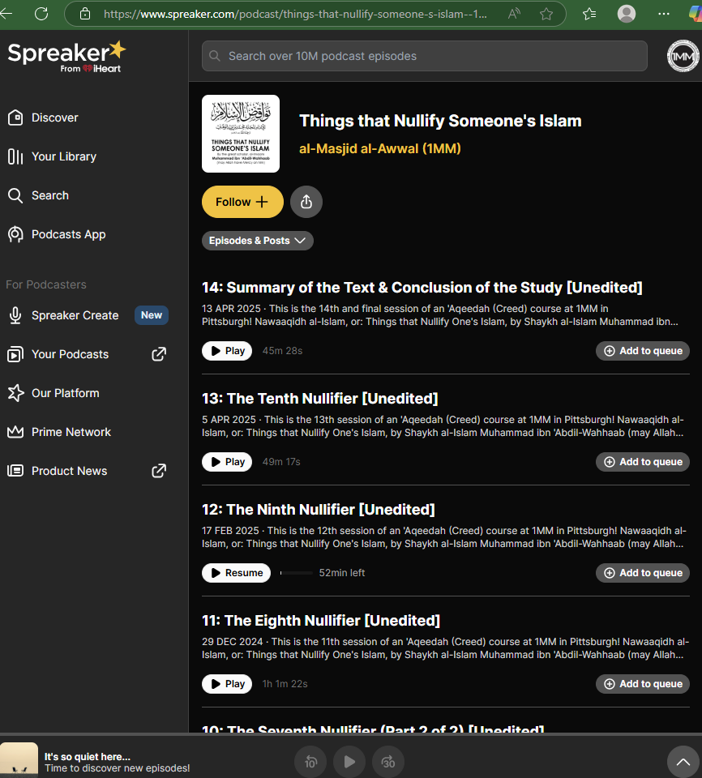The image size is (702, 778).
Task: Open browser Favorites list
Action: pos(589,14)
